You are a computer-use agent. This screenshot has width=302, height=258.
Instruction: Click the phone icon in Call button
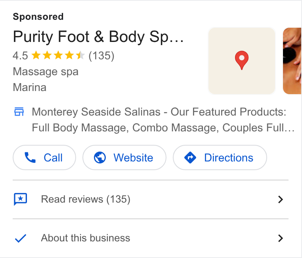(30, 157)
